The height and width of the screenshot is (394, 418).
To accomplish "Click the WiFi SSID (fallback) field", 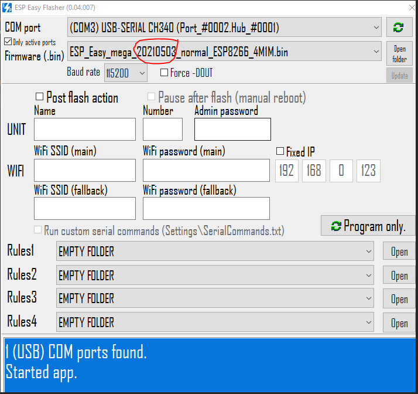I will tap(85, 209).
